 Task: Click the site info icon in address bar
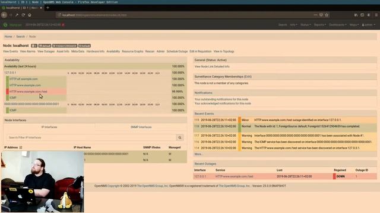point(59,15)
